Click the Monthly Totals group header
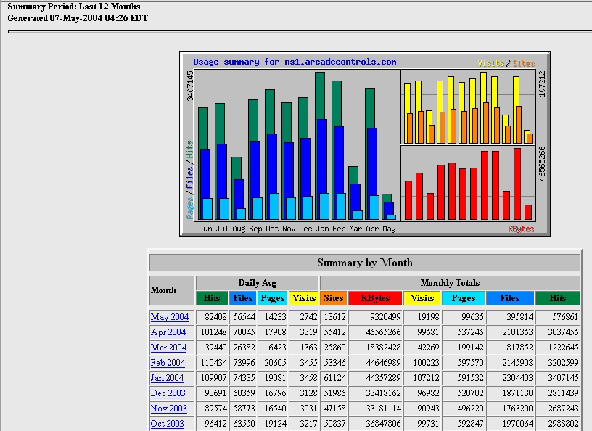 click(449, 282)
